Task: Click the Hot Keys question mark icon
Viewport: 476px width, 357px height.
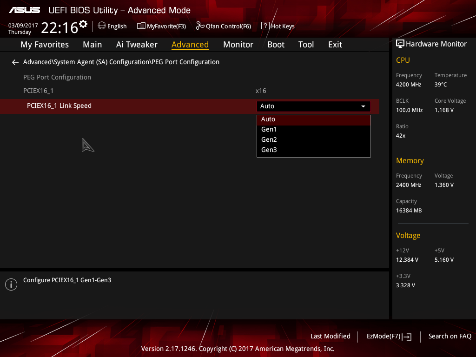Action: click(265, 26)
